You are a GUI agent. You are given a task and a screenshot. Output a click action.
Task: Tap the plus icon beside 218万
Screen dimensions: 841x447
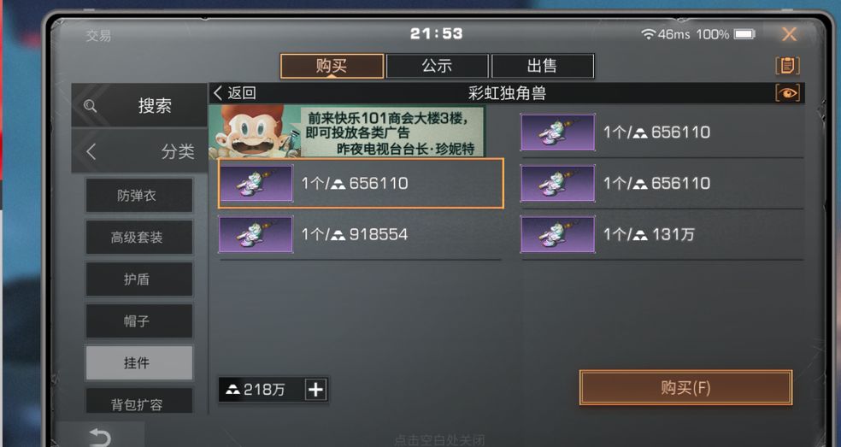pyautogui.click(x=316, y=390)
